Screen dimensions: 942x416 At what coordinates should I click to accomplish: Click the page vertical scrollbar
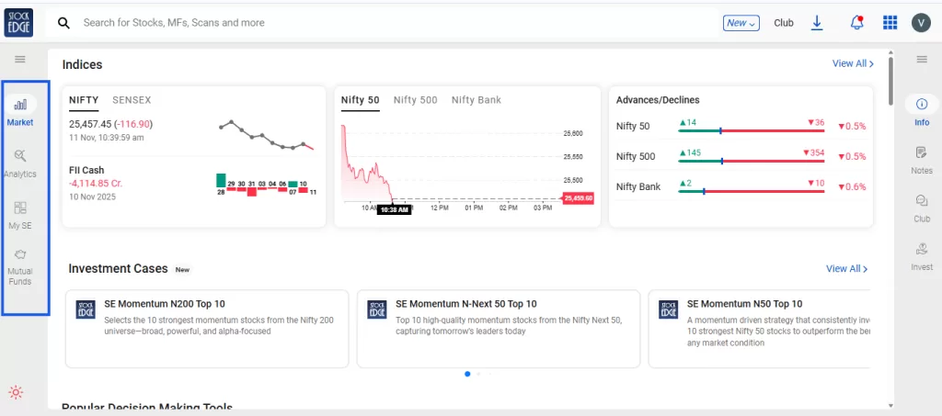(x=890, y=81)
